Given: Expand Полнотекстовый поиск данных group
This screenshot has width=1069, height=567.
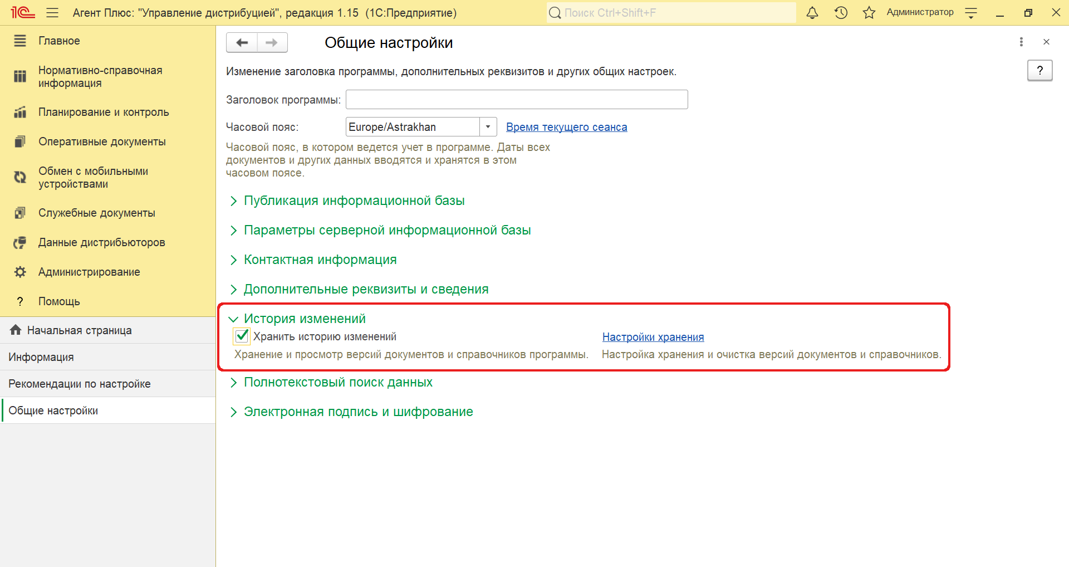Looking at the screenshot, I should tap(331, 382).
